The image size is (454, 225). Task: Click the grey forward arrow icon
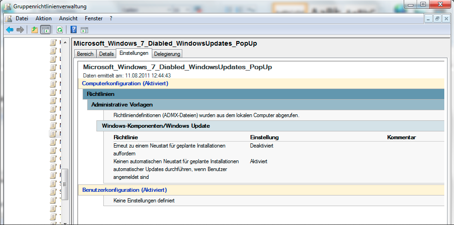20,30
